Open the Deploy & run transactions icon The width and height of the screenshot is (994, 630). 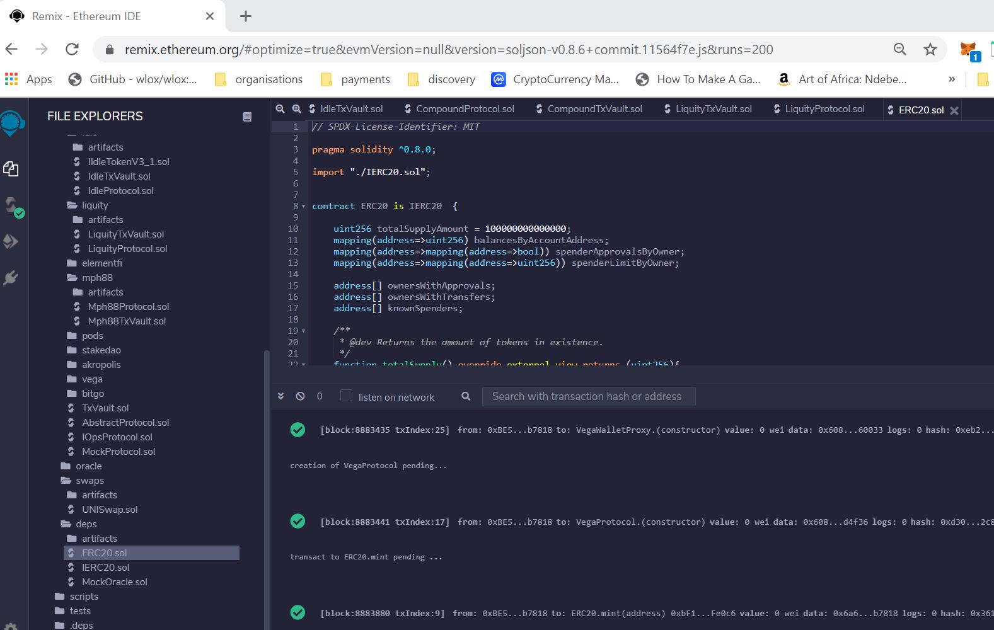click(11, 241)
